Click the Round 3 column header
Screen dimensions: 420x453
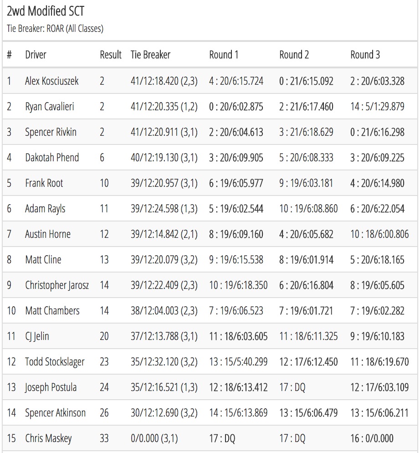tap(365, 55)
